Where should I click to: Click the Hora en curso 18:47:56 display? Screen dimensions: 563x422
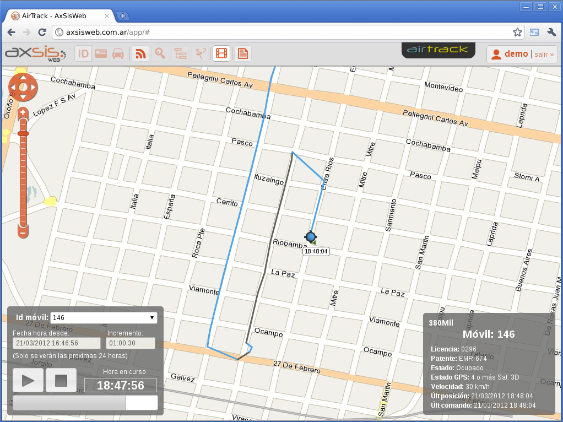tap(121, 386)
